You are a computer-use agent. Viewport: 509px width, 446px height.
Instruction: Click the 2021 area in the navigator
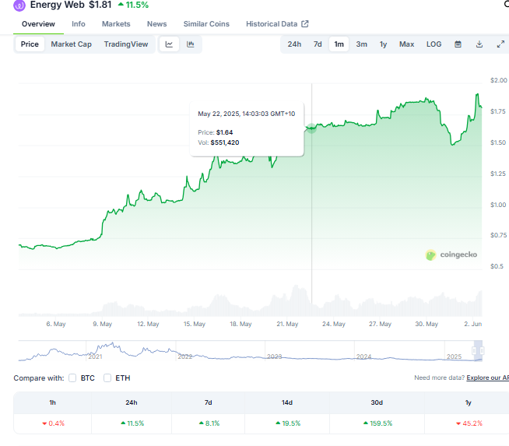[x=96, y=356]
